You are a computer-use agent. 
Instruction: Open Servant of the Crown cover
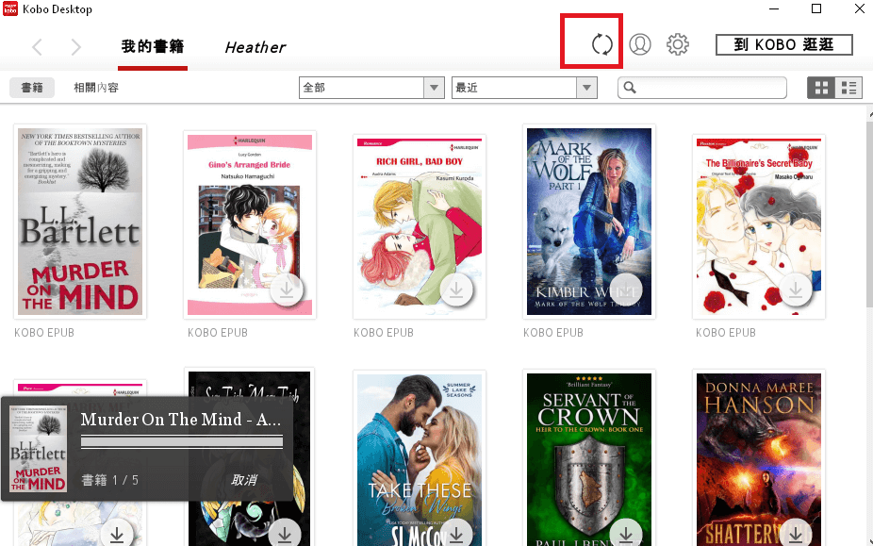click(589, 459)
